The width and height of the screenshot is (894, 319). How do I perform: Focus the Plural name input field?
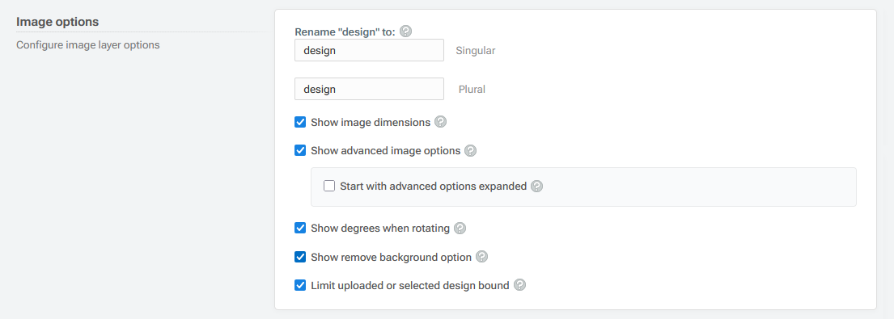click(370, 89)
